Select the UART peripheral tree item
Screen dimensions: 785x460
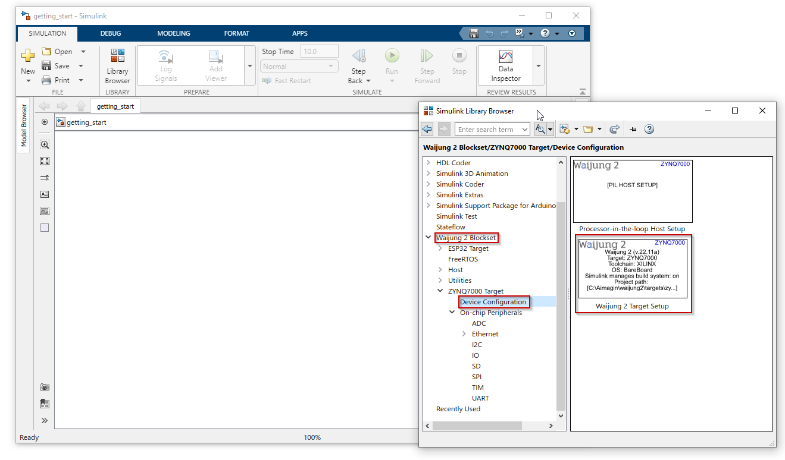pyautogui.click(x=480, y=398)
